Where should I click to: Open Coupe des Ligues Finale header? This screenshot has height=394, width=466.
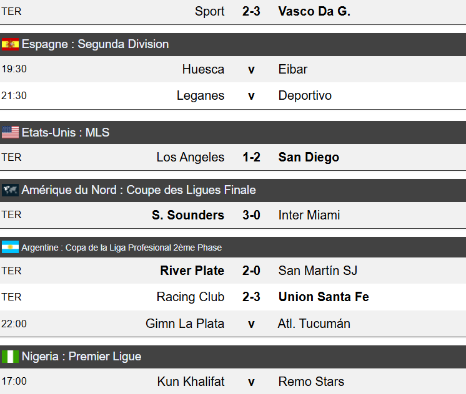click(x=139, y=190)
